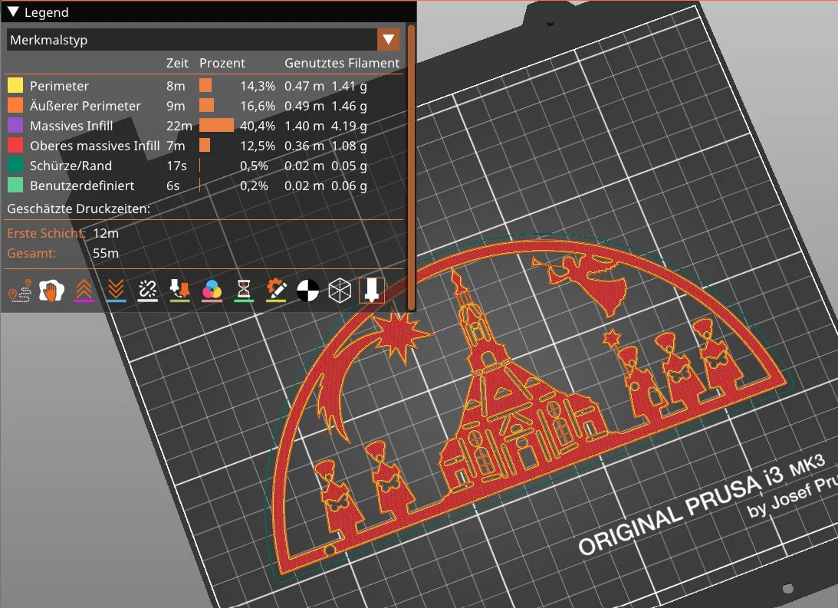Toggle shells visibility (cube icon)
Screen dimensions: 838x608
[340, 290]
